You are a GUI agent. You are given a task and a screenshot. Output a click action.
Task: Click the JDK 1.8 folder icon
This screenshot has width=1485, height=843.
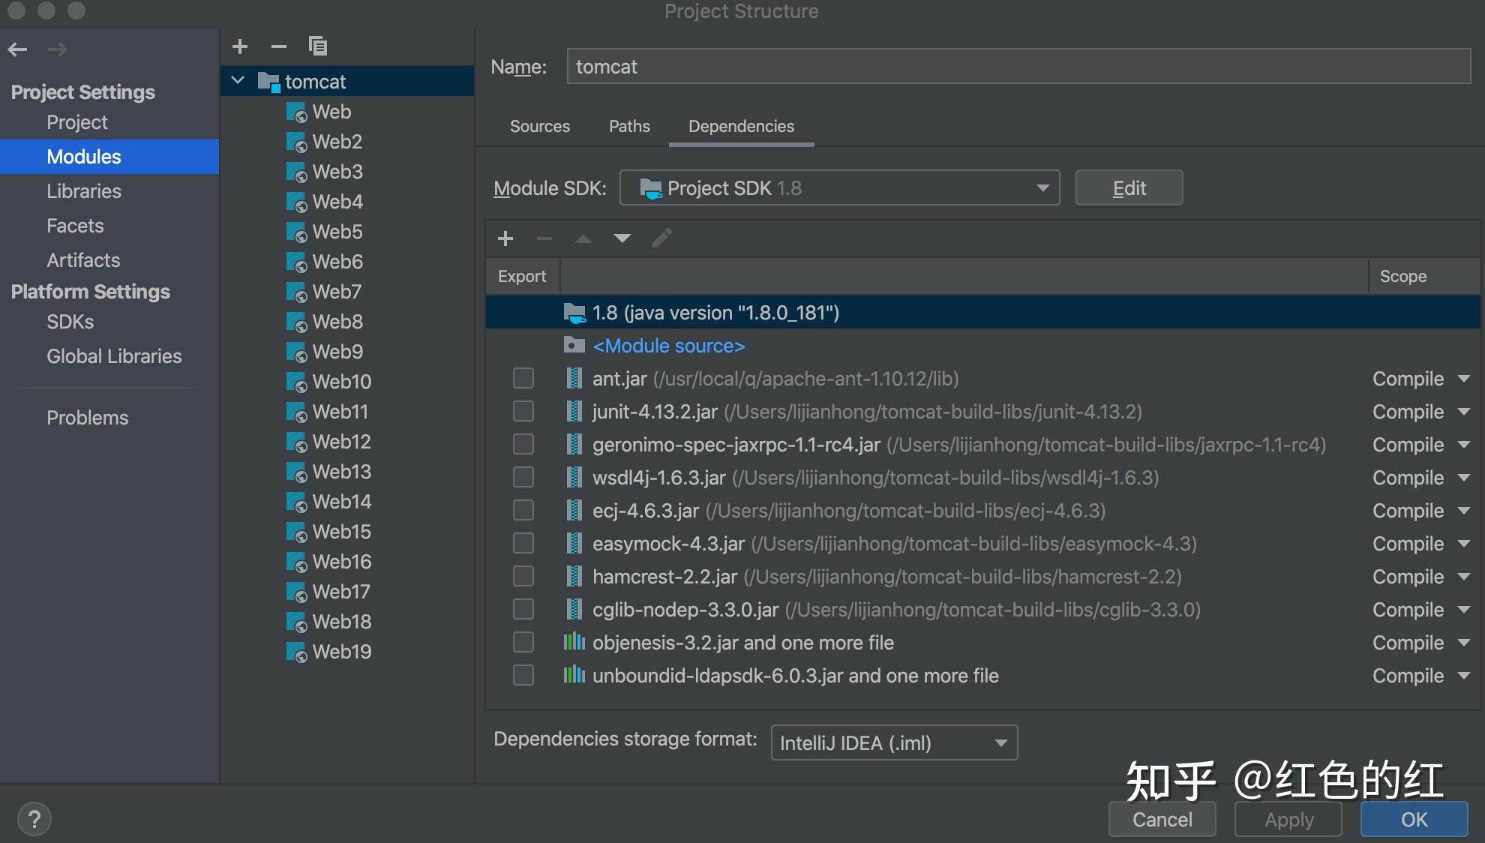[x=574, y=313]
